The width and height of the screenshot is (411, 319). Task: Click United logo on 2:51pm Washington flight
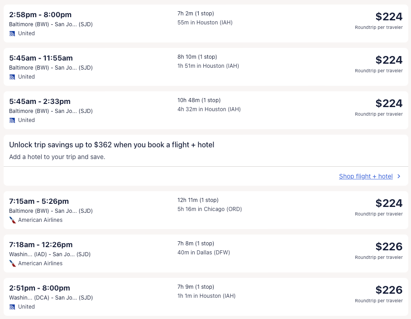(12, 307)
